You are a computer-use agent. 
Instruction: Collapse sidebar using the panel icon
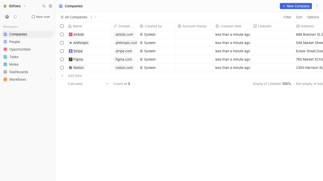coord(50,6)
